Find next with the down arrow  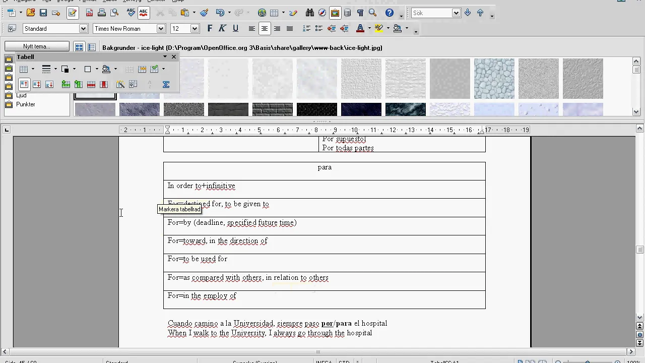468,13
